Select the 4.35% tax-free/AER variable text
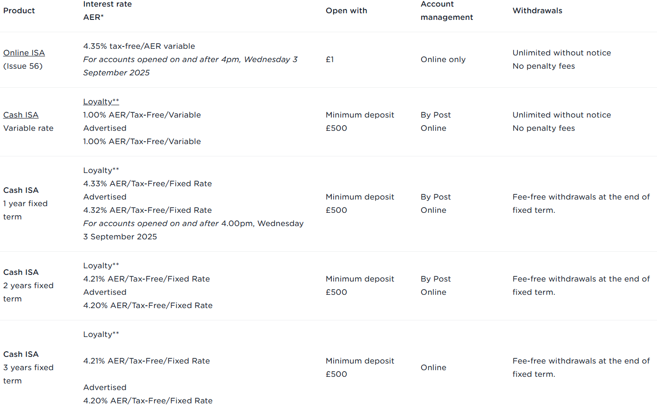The width and height of the screenshot is (657, 410). [139, 46]
